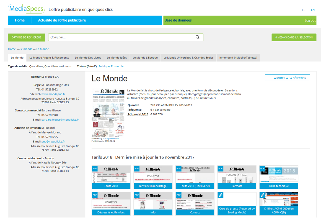Viewport: 326px width, 220px height.
Task: Click link icon on Ours de presse tile
Action: (x=221, y=195)
